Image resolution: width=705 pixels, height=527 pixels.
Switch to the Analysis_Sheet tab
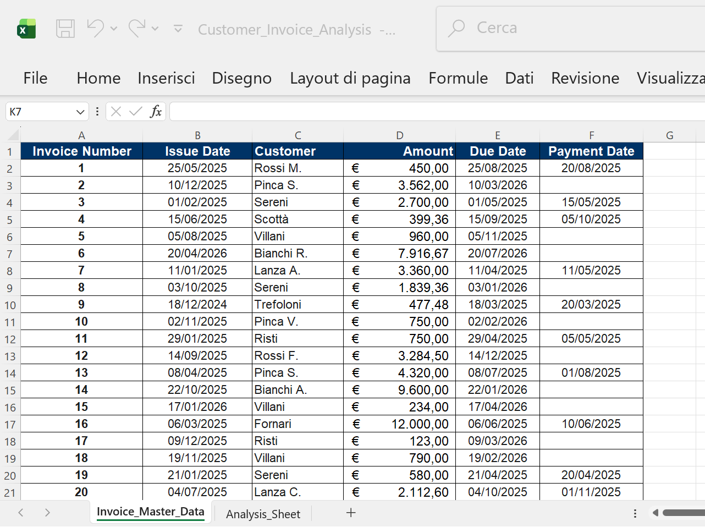pyautogui.click(x=263, y=514)
